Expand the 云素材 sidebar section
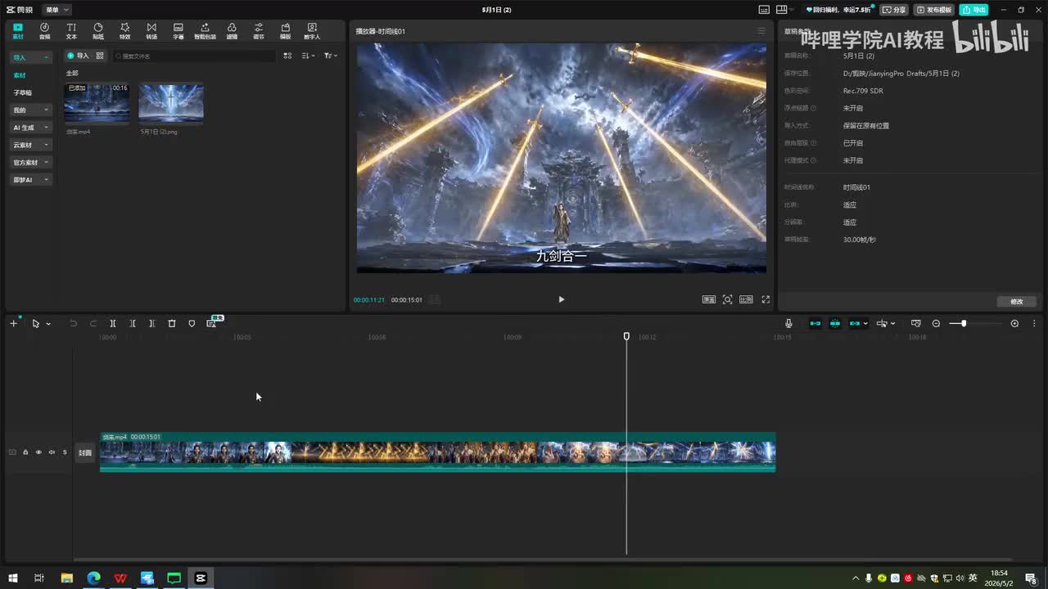The height and width of the screenshot is (589, 1048). (x=31, y=145)
